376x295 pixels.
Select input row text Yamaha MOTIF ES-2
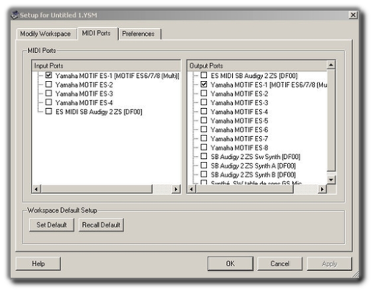pyautogui.click(x=84, y=85)
